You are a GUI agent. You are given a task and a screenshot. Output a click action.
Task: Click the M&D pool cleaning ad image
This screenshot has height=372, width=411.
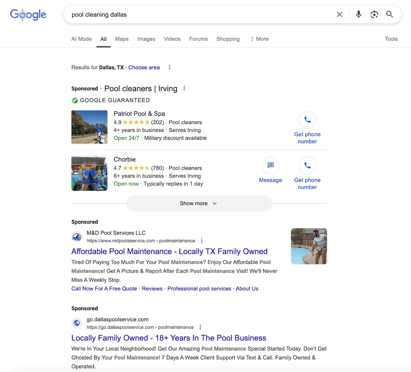(309, 246)
